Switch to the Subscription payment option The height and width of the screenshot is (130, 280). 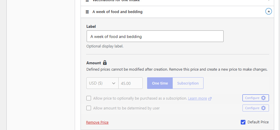(188, 83)
